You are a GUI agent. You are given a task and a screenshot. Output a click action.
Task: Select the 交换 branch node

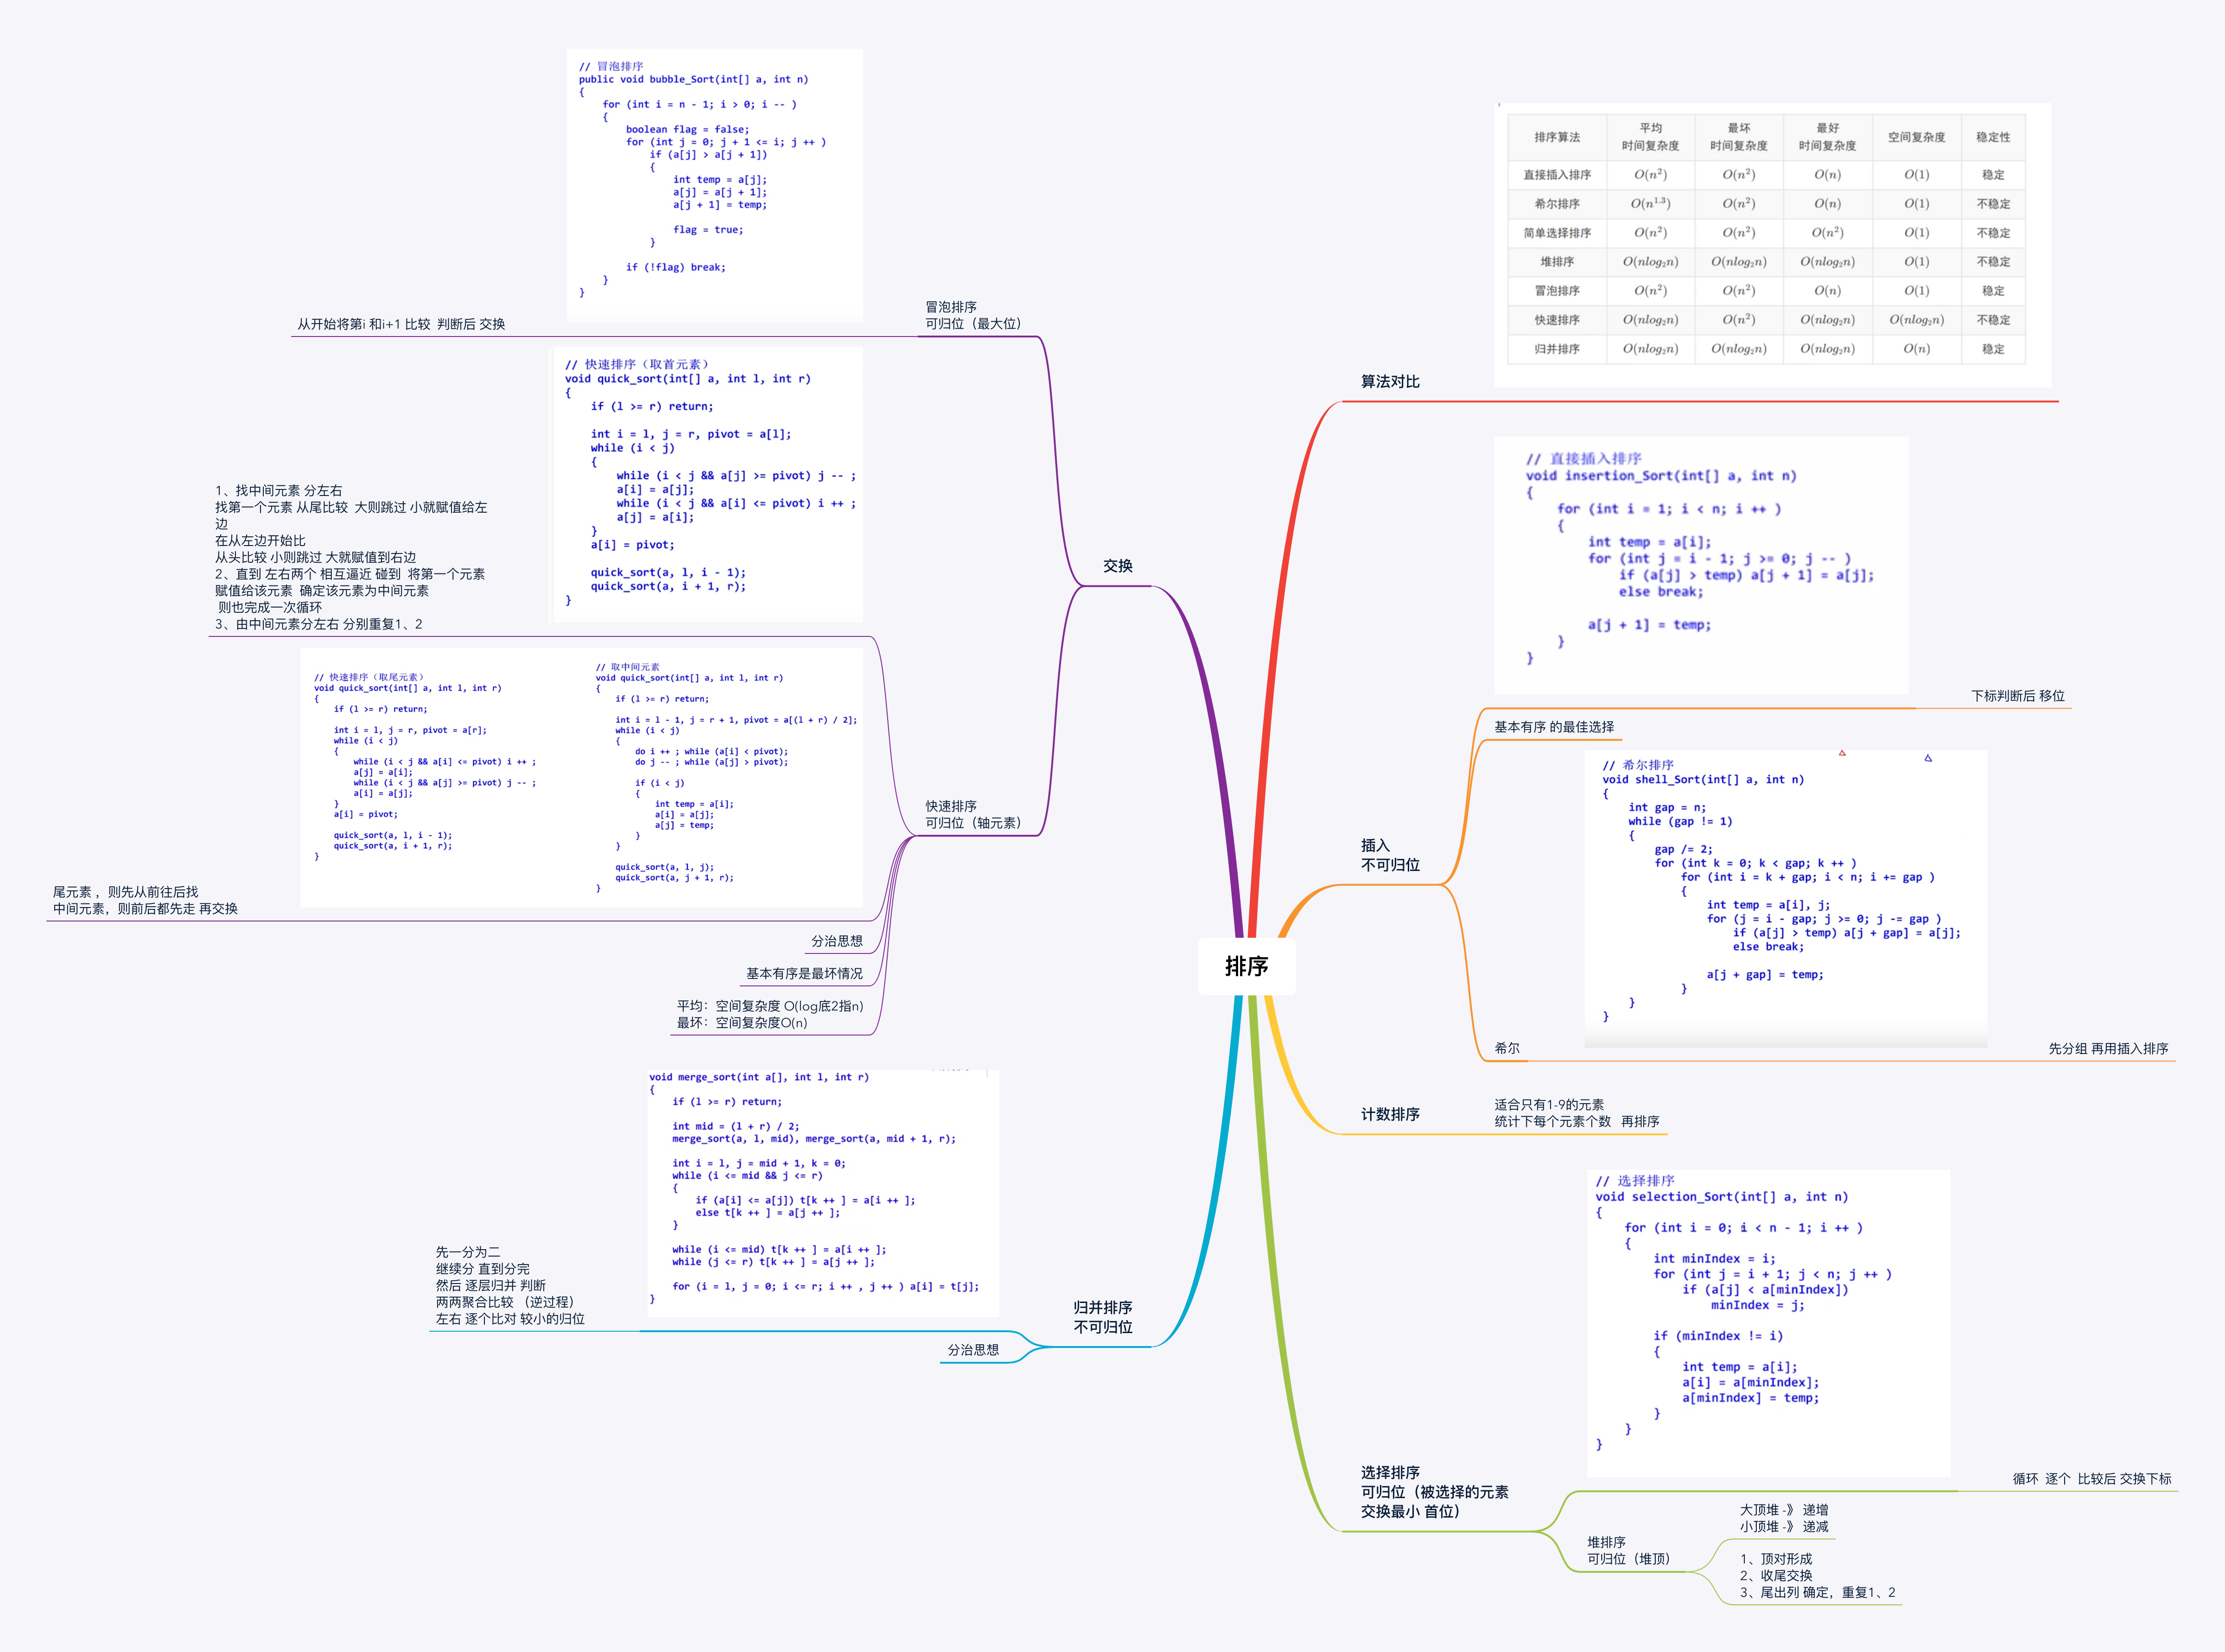(x=1117, y=566)
